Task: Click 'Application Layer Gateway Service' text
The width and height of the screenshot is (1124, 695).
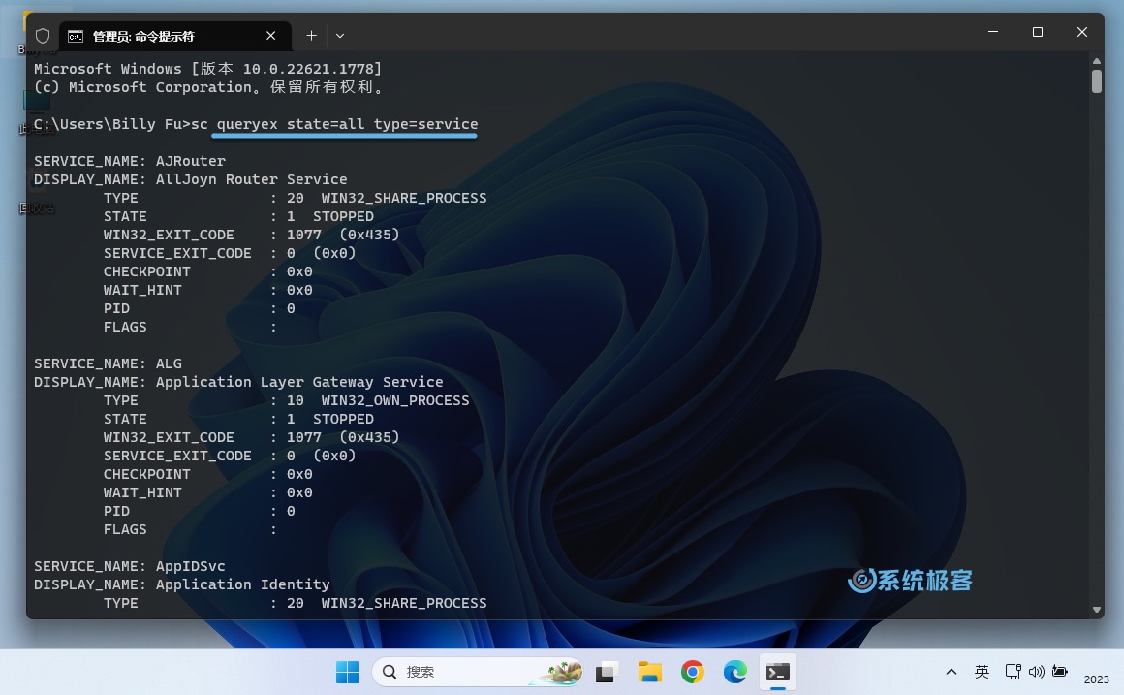Action: (x=299, y=382)
